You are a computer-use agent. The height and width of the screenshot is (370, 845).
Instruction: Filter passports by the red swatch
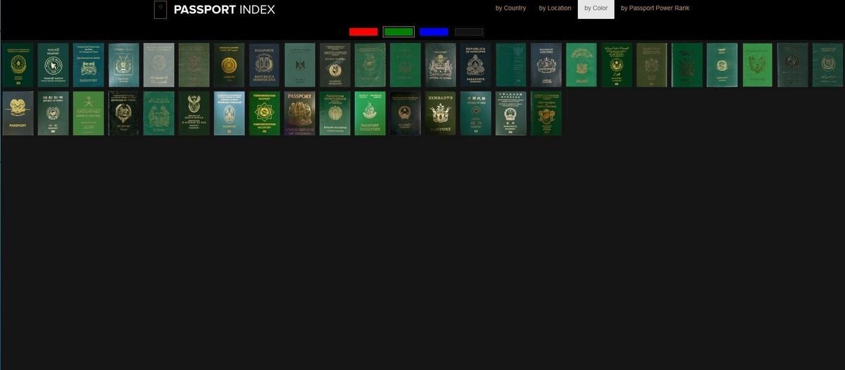tap(363, 32)
